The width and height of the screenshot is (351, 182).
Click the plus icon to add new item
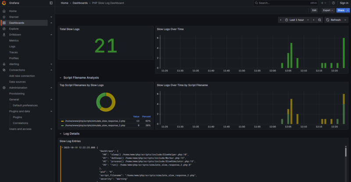tap(322, 3)
